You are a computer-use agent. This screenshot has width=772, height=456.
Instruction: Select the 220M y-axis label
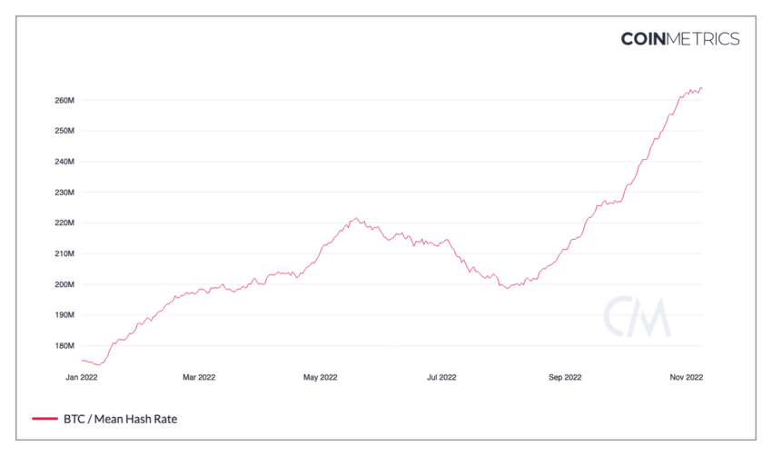point(64,223)
